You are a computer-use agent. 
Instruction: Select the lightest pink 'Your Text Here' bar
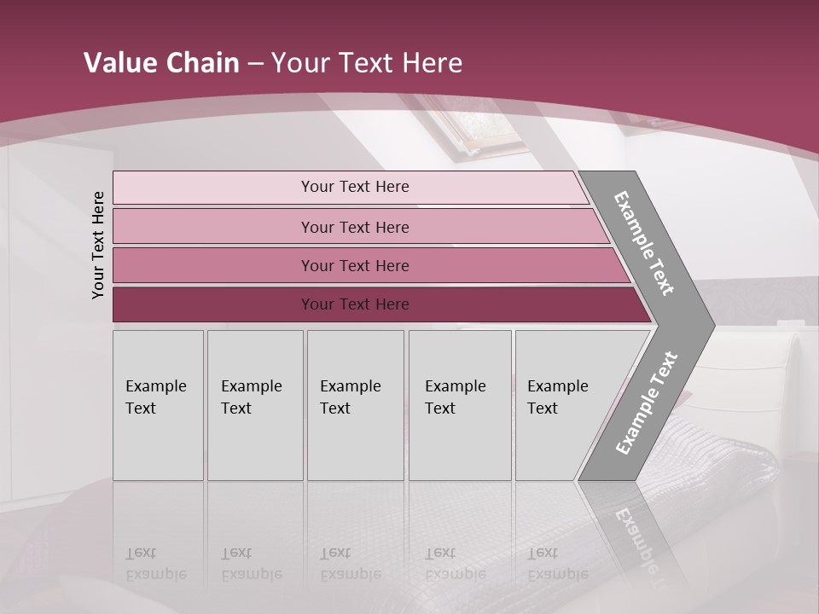pyautogui.click(x=354, y=187)
